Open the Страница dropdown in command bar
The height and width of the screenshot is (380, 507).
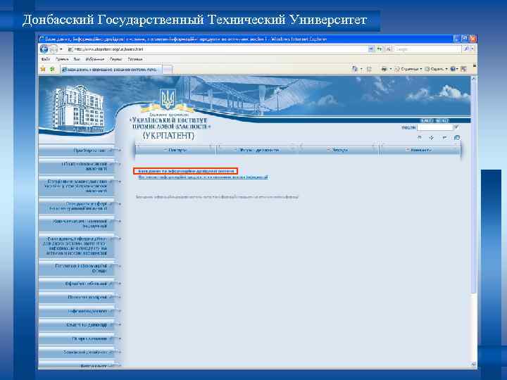point(408,69)
